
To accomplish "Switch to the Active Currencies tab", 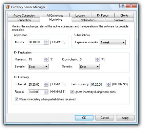I will pos(24,16).
